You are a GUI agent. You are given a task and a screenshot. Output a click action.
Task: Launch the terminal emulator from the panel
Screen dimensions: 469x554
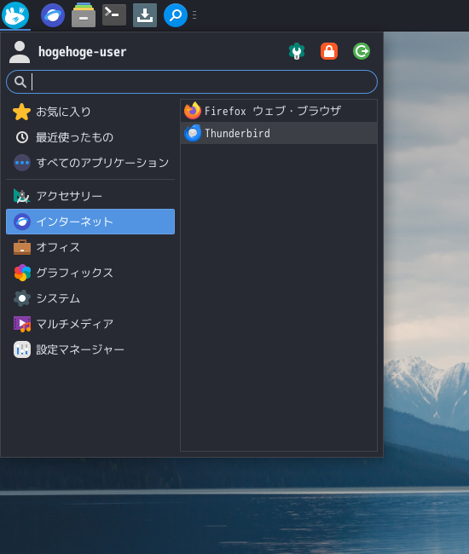[114, 15]
